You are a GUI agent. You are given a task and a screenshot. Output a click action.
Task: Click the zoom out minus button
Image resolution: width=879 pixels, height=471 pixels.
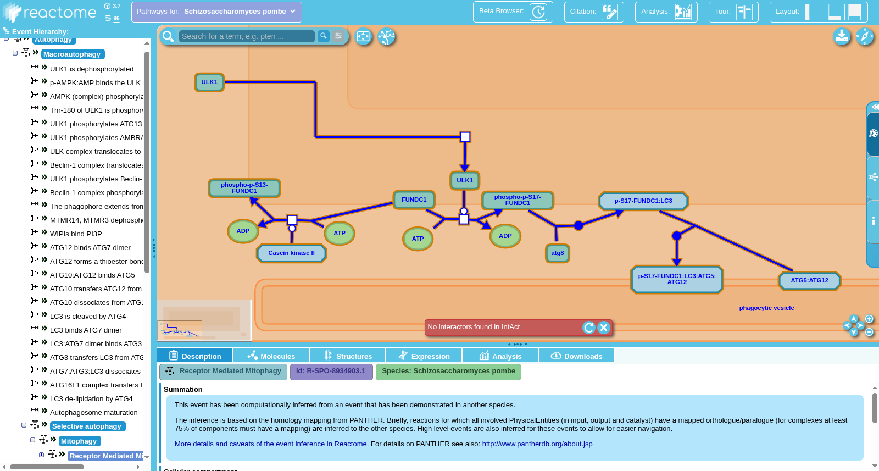[869, 332]
